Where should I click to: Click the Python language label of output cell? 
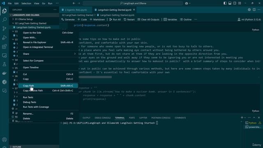click(256, 30)
